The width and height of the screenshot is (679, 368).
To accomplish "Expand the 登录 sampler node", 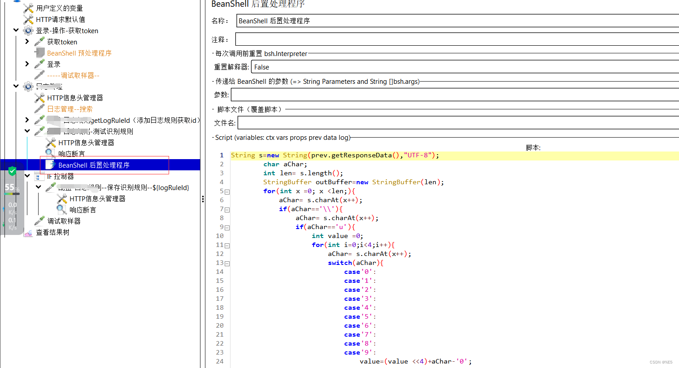I will click(x=27, y=64).
